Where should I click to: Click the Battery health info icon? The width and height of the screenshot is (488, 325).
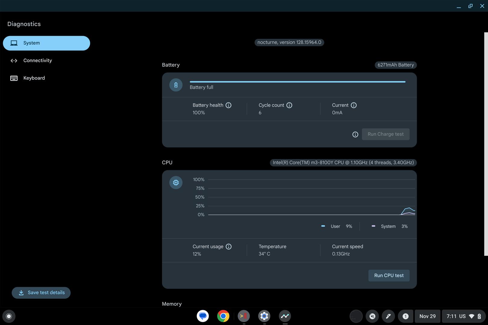pos(228,105)
